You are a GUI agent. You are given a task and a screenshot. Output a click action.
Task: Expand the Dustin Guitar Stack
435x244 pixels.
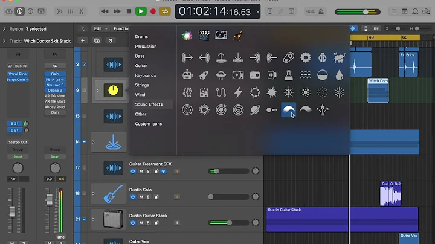[x=94, y=219]
